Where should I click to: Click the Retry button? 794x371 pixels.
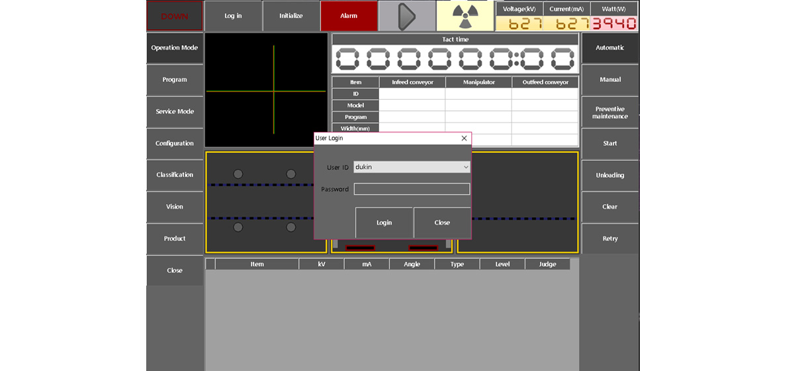(609, 239)
